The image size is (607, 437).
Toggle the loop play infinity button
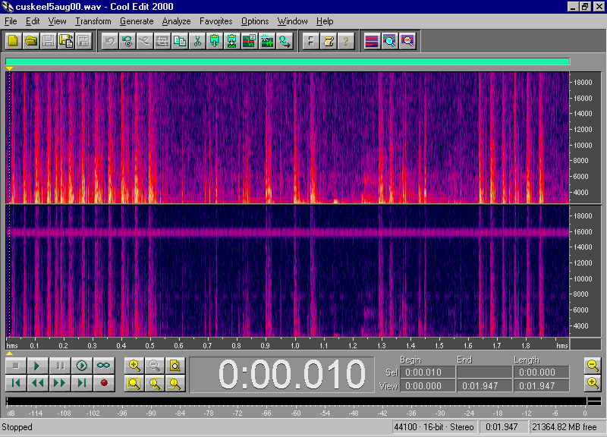point(103,366)
